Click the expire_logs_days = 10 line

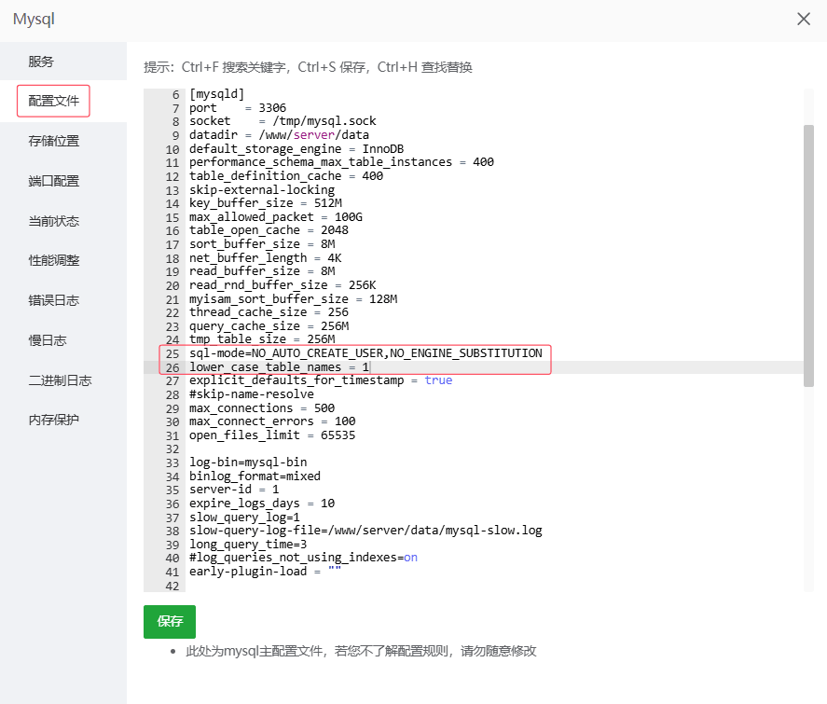pyautogui.click(x=262, y=504)
